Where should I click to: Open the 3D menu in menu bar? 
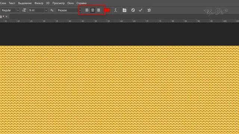point(48,3)
